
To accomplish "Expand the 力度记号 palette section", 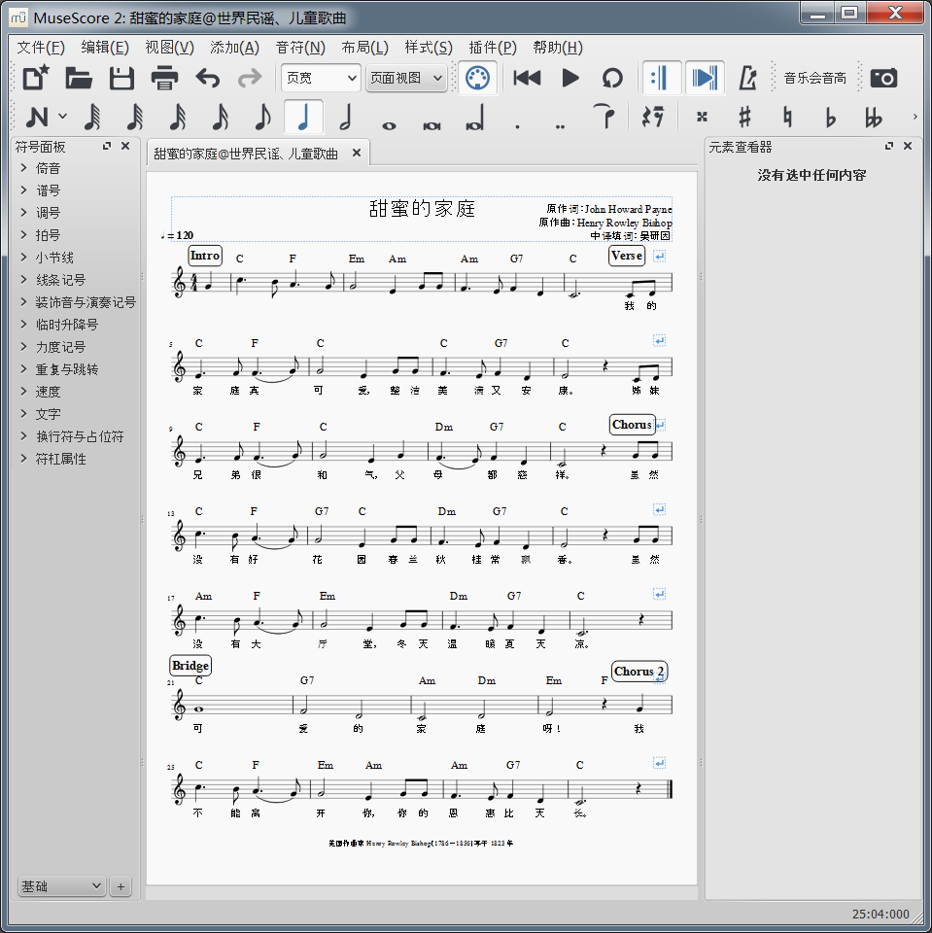I will [x=60, y=347].
